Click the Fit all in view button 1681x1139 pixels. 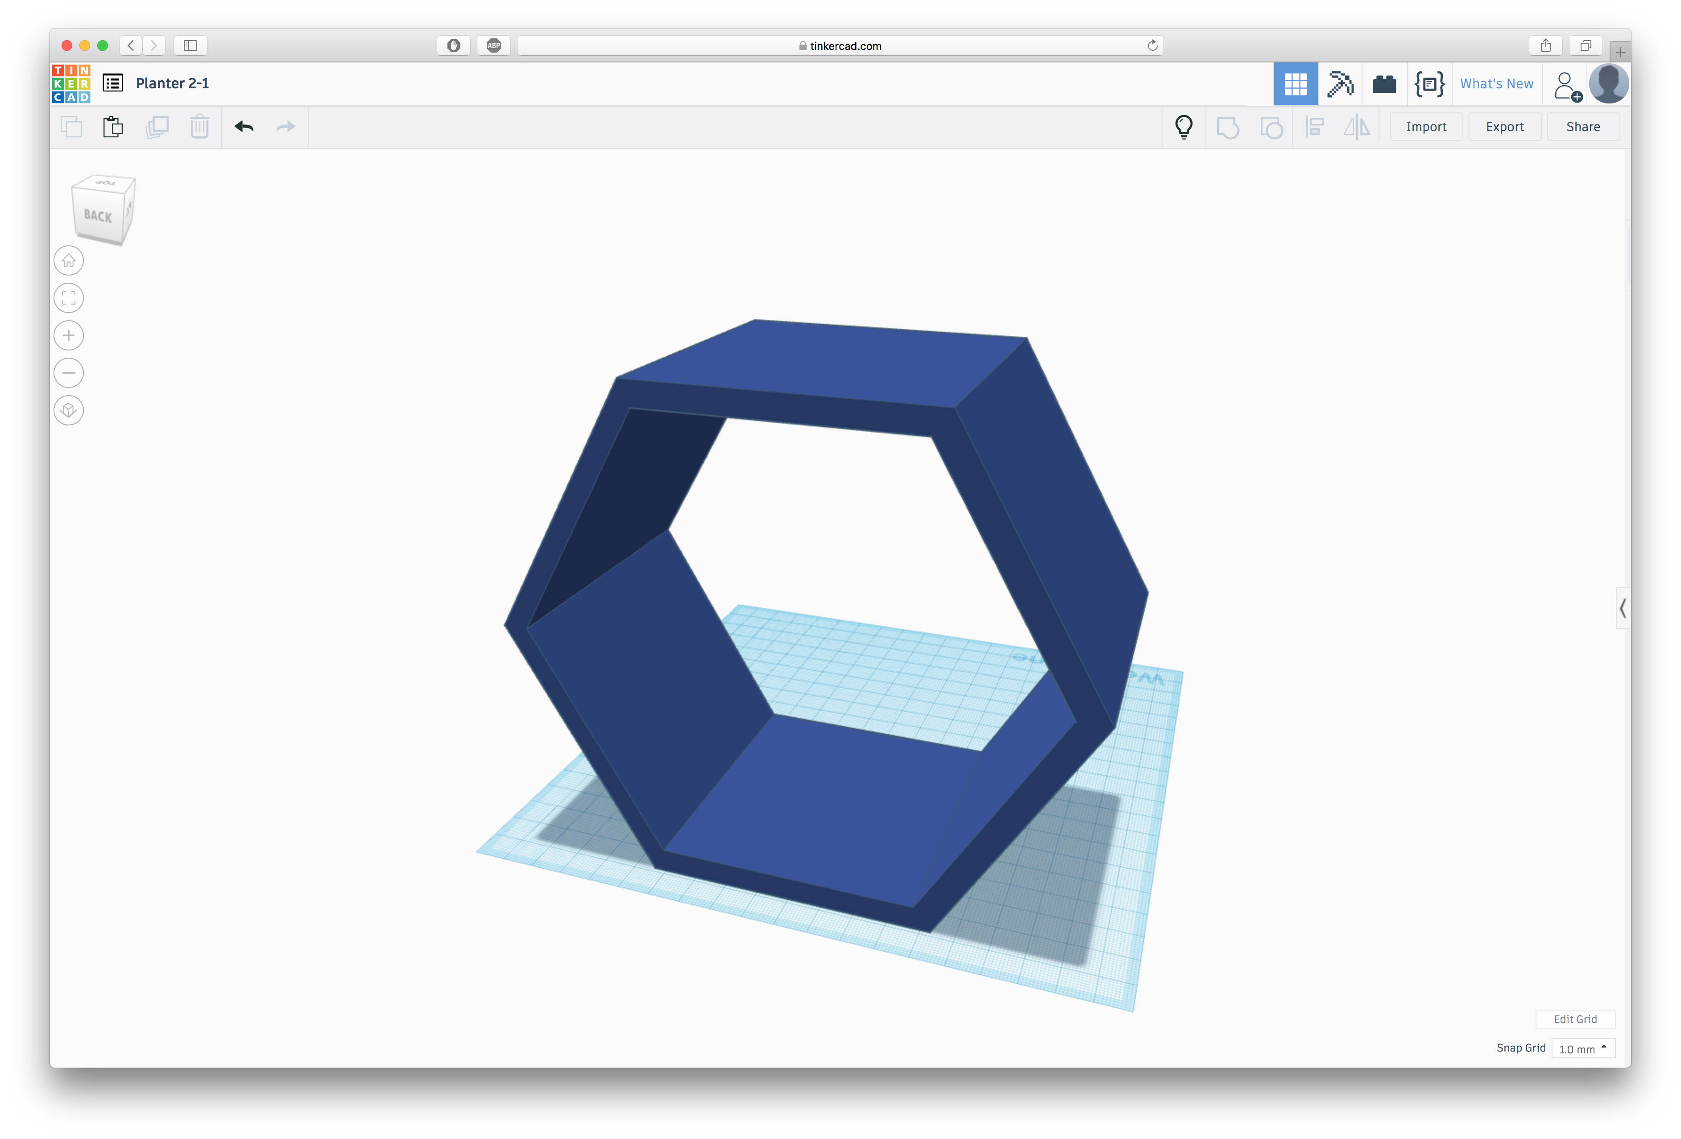coord(69,298)
